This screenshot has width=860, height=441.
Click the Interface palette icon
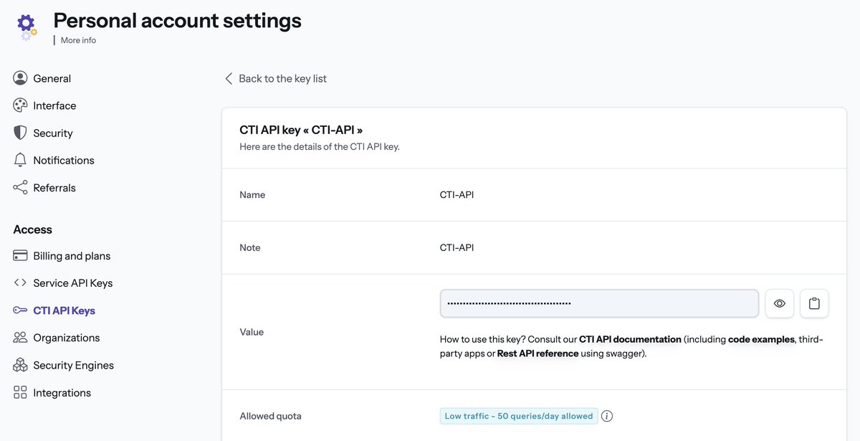click(20, 105)
